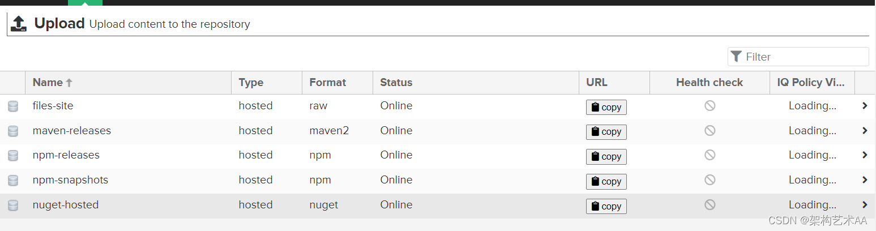
Task: Select the npm-releases repository name
Action: [x=66, y=155]
